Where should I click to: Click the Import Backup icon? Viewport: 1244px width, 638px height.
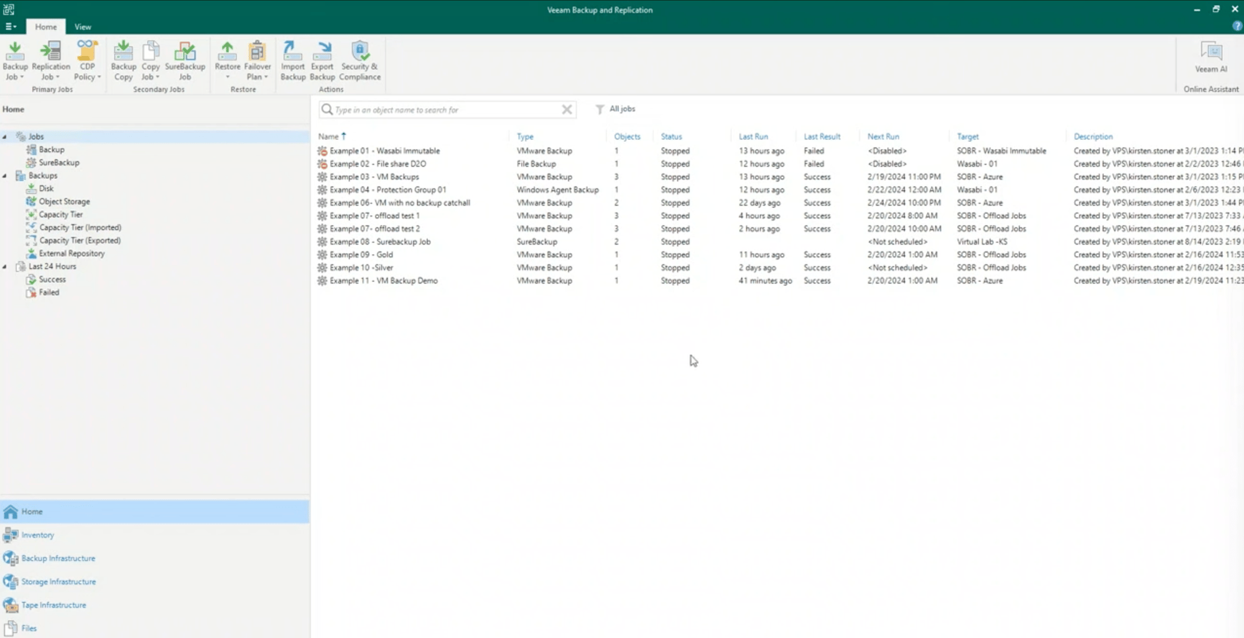pos(292,60)
